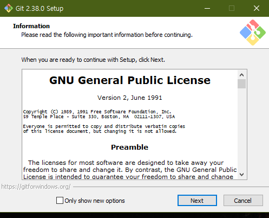Click the 'Version 2, June 1991' line
Viewport: 269px width, 218px height.
130,98
